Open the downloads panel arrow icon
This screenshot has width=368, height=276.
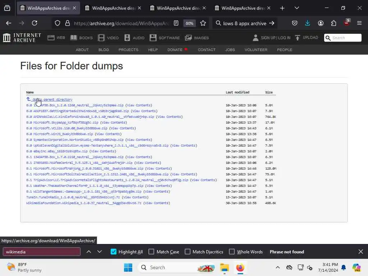click(x=308, y=23)
